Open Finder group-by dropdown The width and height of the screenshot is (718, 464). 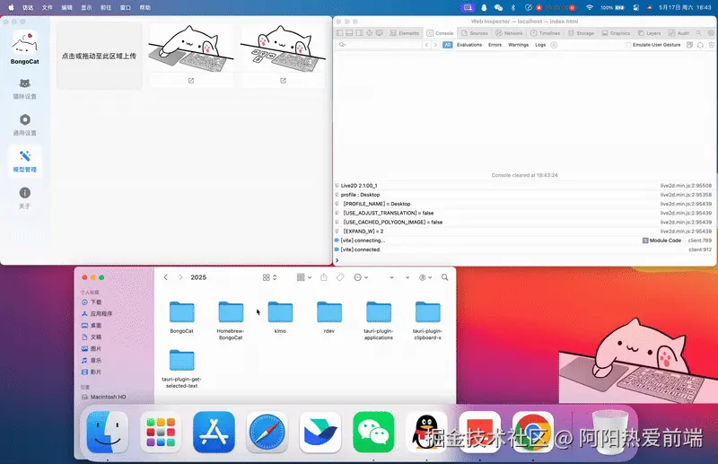pos(304,277)
